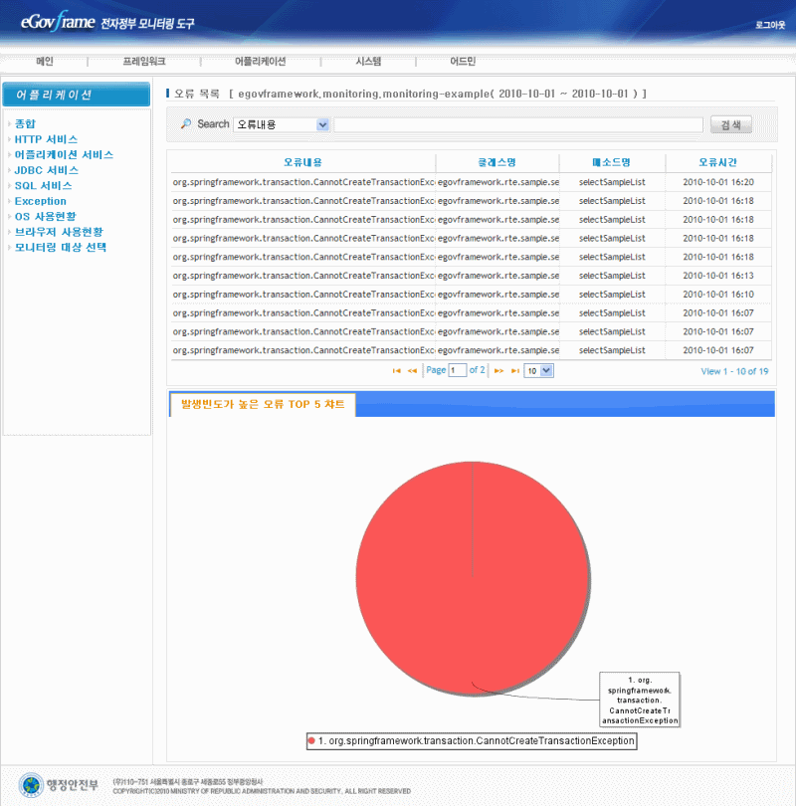Click the search magnifier icon
The height and width of the screenshot is (806, 796).
185,124
